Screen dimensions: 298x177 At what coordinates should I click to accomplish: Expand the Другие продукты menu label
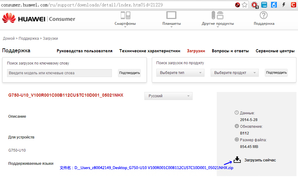tap(218, 24)
